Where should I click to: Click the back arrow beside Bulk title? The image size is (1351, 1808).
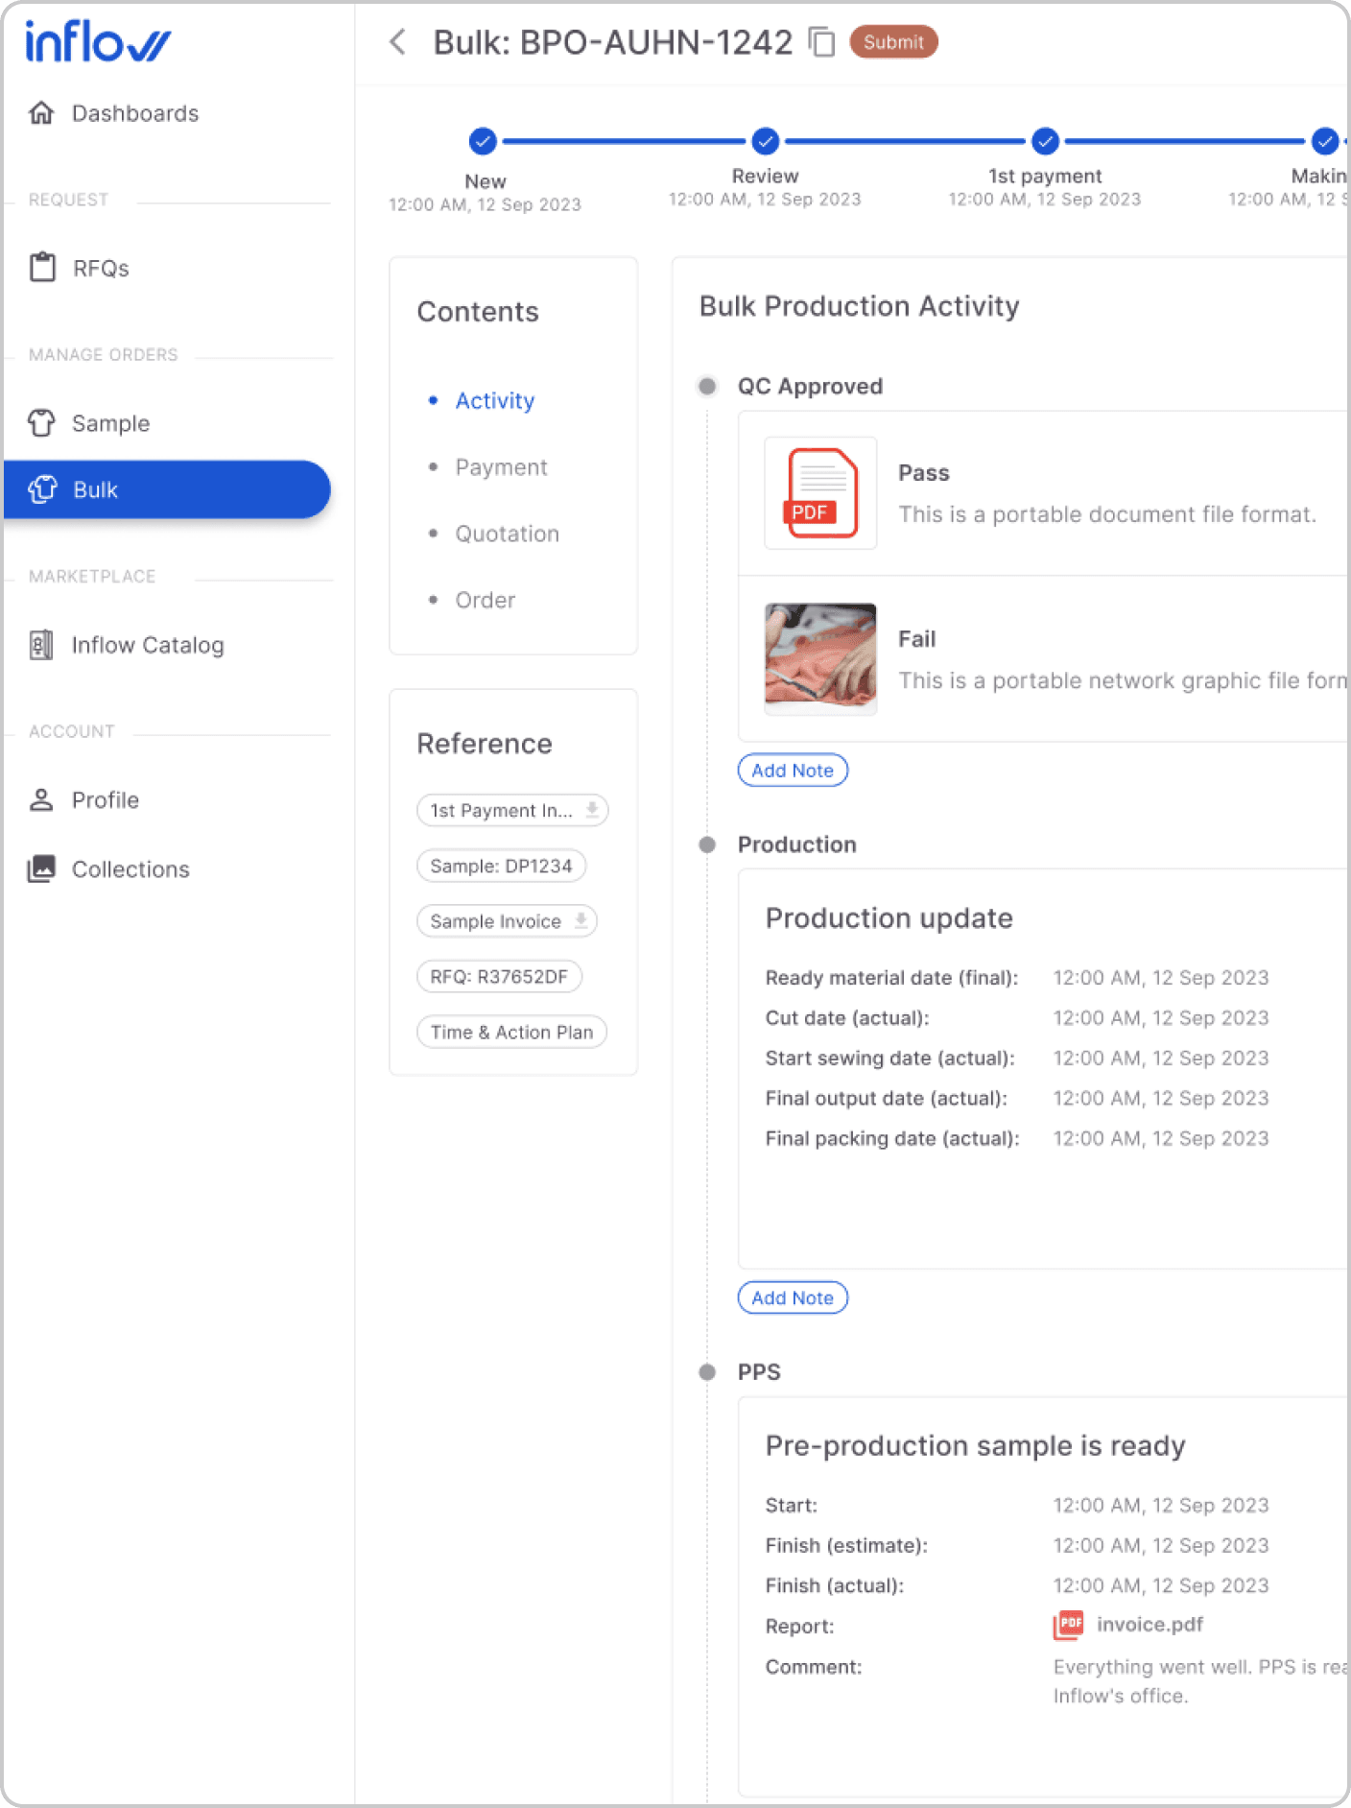click(397, 42)
